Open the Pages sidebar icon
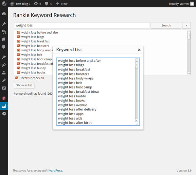Image resolution: width=196 pixels, height=175 pixels. click(4, 40)
